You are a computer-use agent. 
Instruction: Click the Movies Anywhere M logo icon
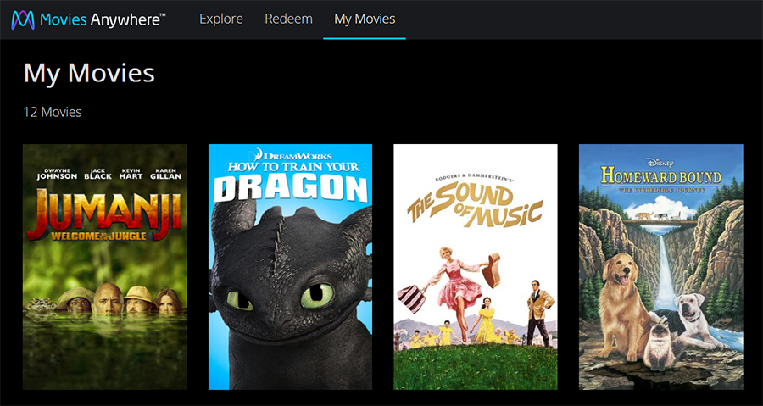pos(23,20)
